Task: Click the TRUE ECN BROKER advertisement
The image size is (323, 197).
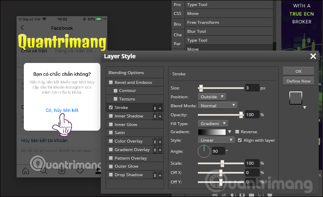Action: click(302, 26)
